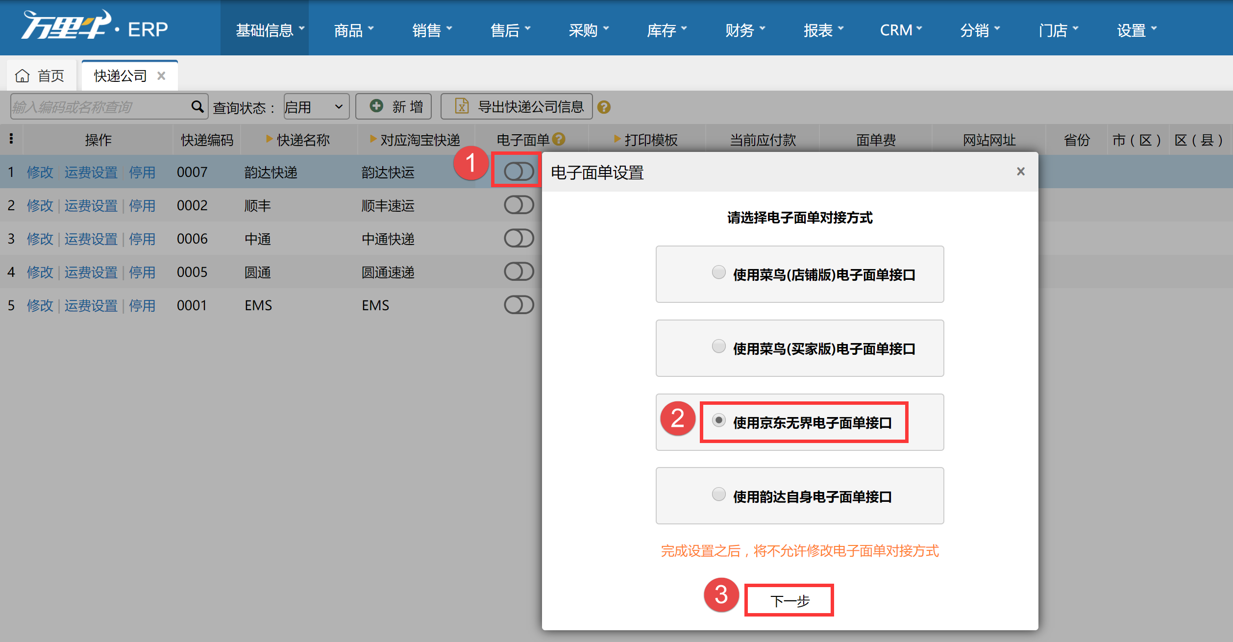This screenshot has height=642, width=1233.
Task: Expand the 财务 menu
Action: point(745,30)
